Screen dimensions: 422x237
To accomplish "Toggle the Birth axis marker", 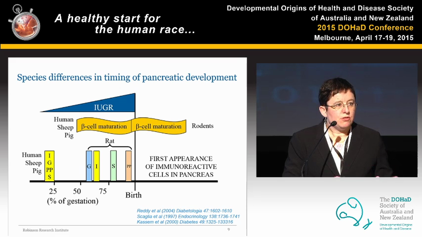I will pos(134,195).
